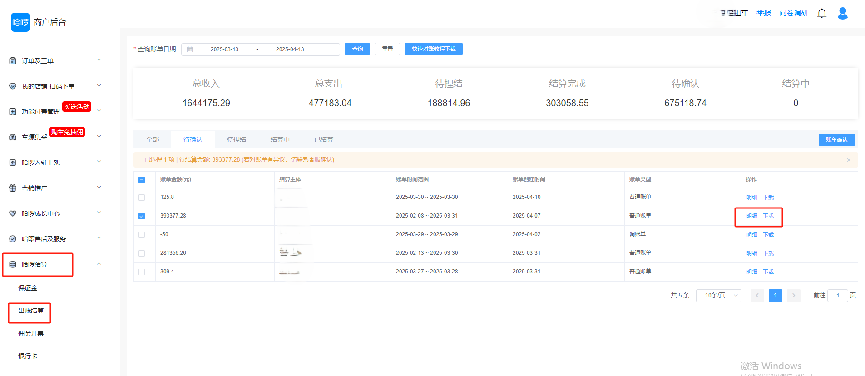Click the 前往 page number input field
The height and width of the screenshot is (376, 865).
(x=837, y=296)
